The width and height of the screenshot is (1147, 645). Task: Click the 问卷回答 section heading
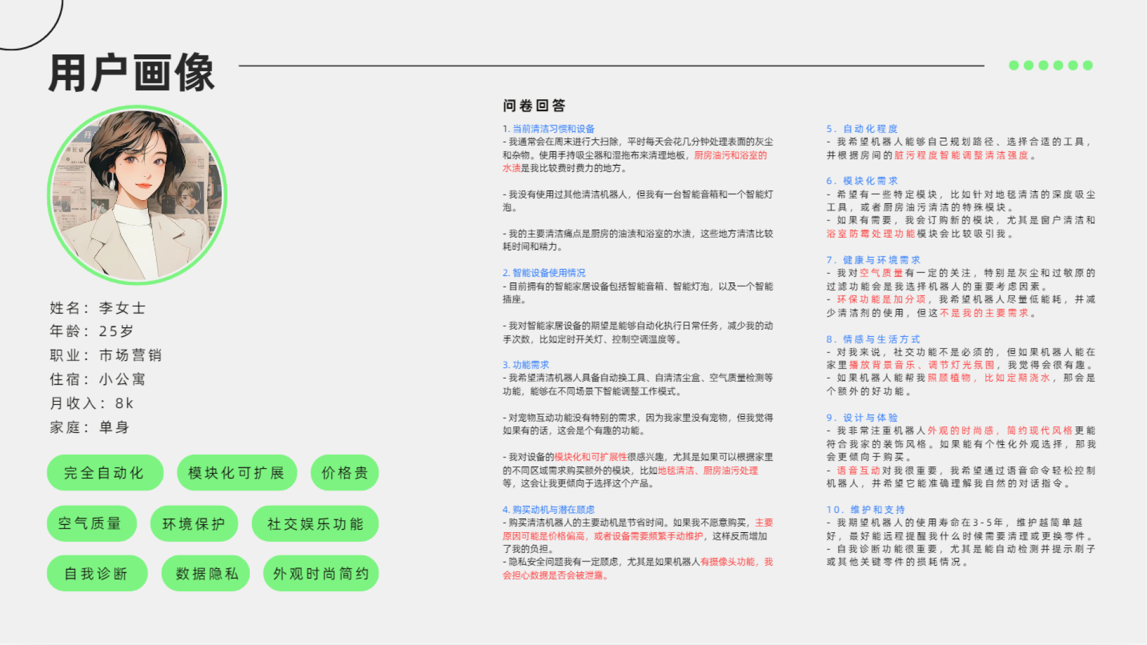(x=534, y=106)
